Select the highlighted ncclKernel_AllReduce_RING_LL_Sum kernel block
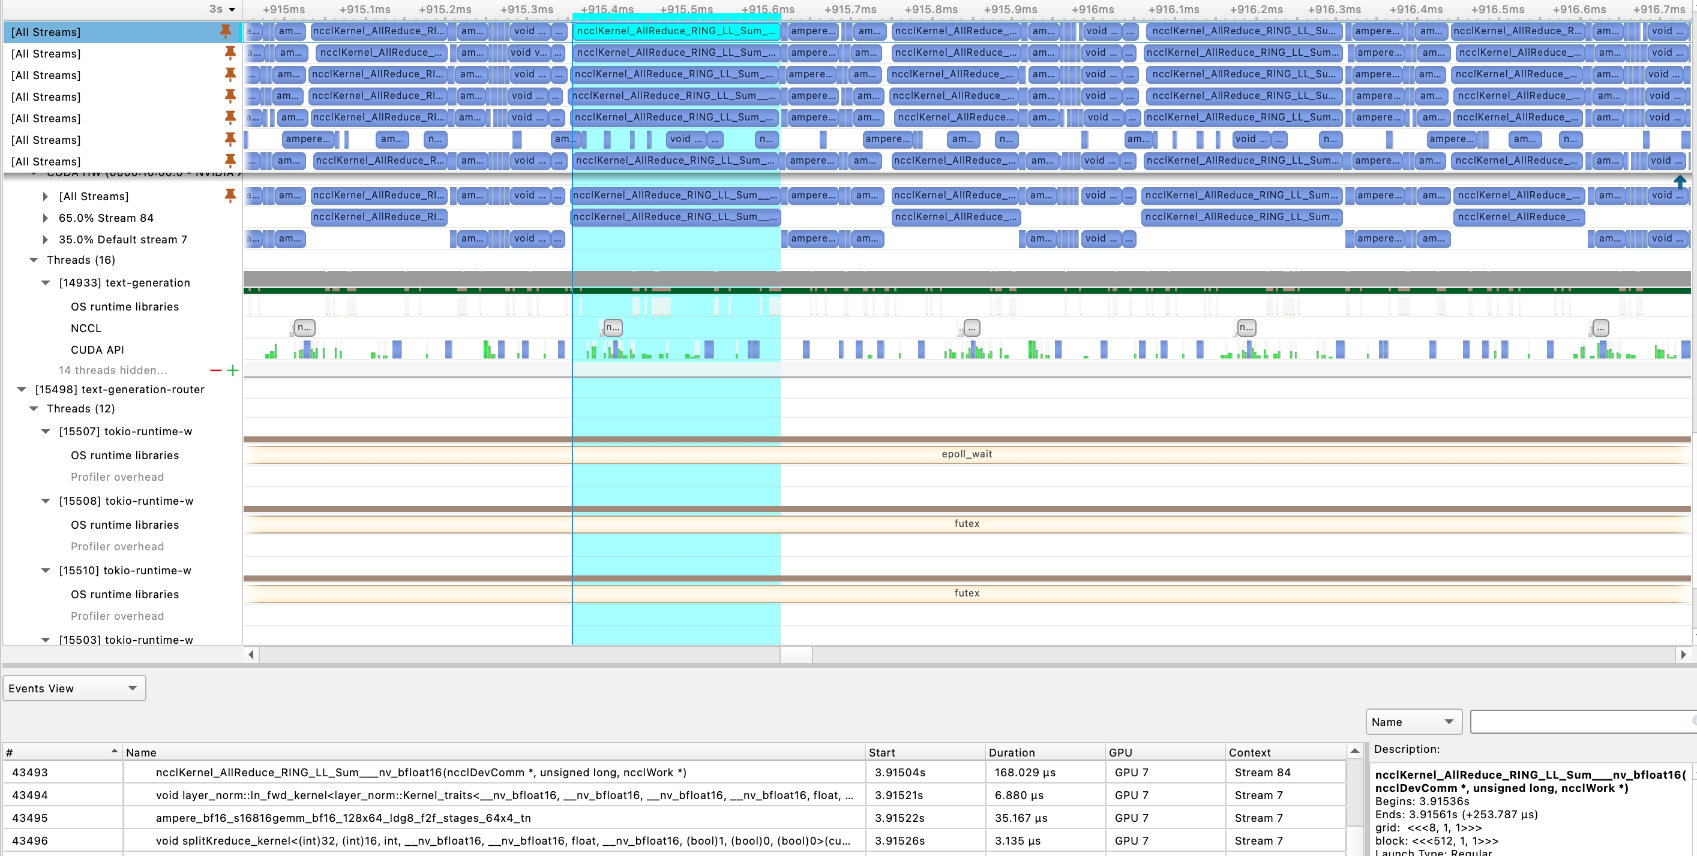1697x856 pixels. tap(675, 31)
